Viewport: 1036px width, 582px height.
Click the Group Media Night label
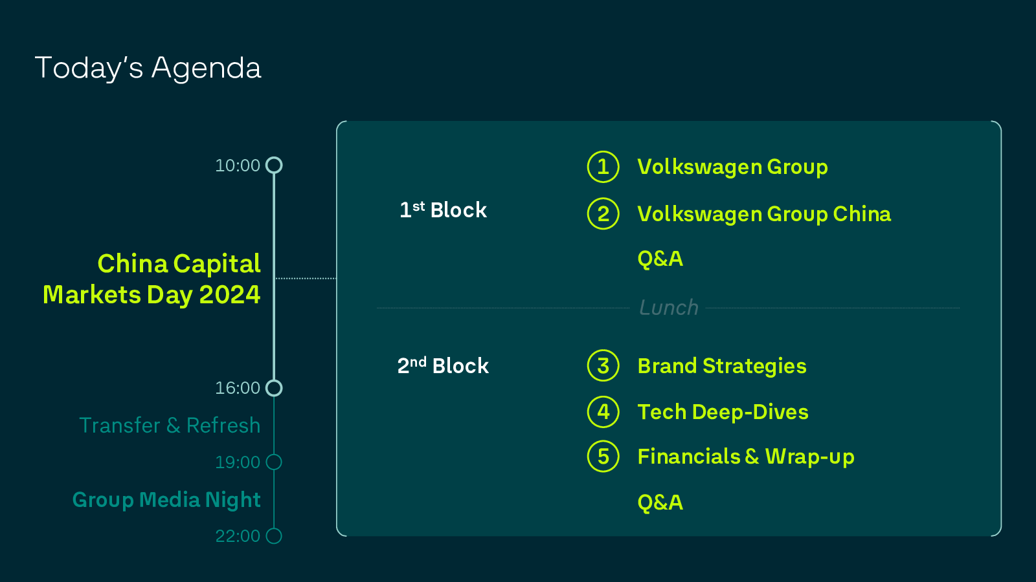click(x=166, y=500)
